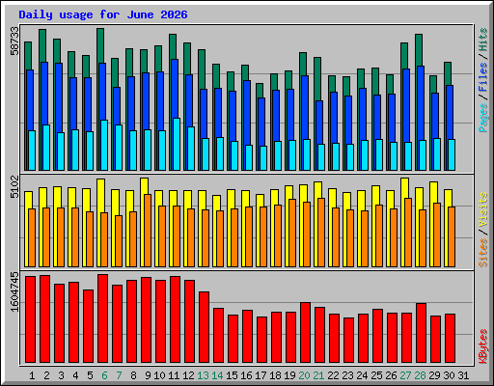Click the y-axis value '5102'

[14, 186]
